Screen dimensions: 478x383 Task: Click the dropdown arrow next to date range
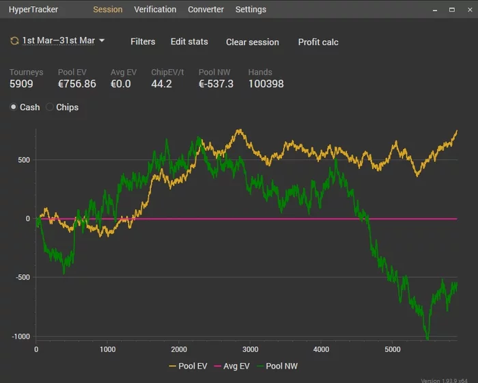pyautogui.click(x=102, y=41)
